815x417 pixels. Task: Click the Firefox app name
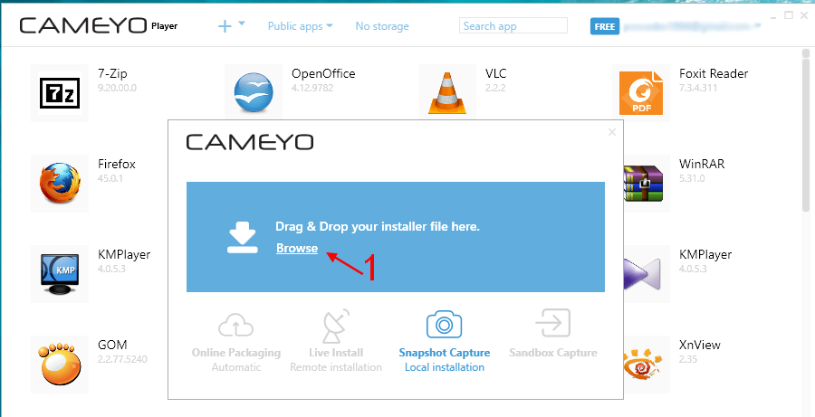(x=117, y=164)
